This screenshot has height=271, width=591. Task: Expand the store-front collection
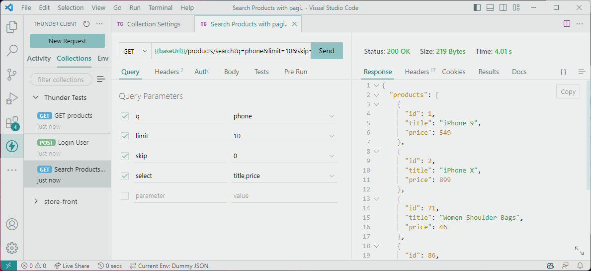(36, 201)
